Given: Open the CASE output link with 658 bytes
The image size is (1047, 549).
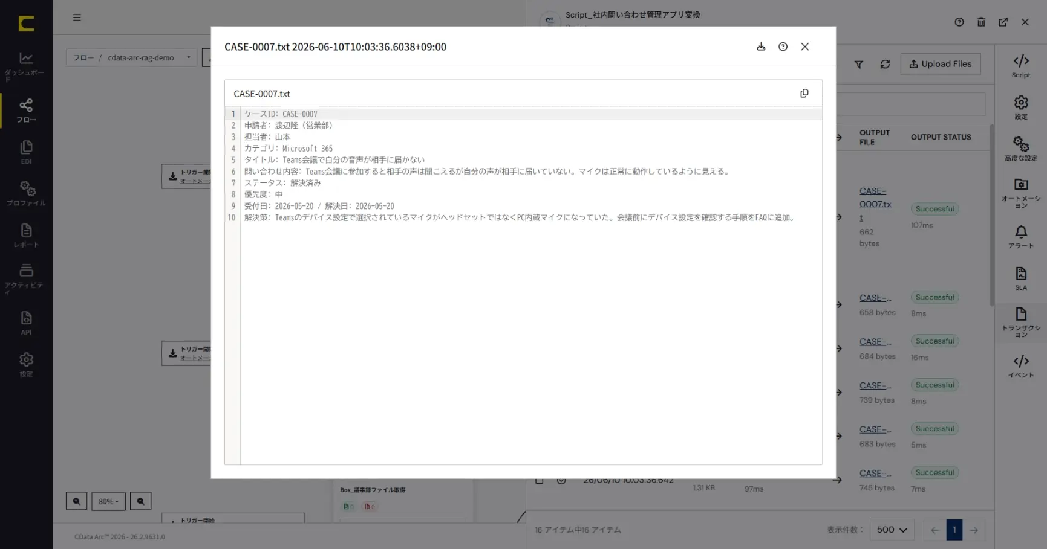Looking at the screenshot, I should (875, 298).
